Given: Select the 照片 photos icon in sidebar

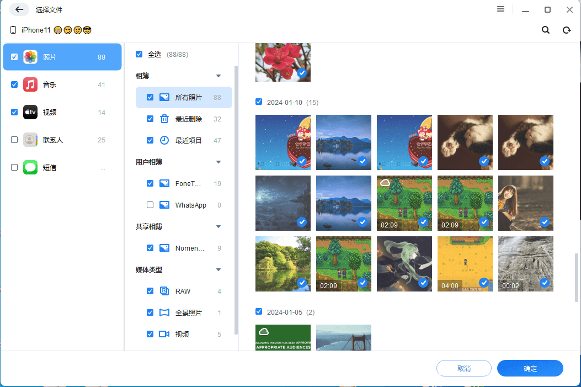Looking at the screenshot, I should click(30, 57).
